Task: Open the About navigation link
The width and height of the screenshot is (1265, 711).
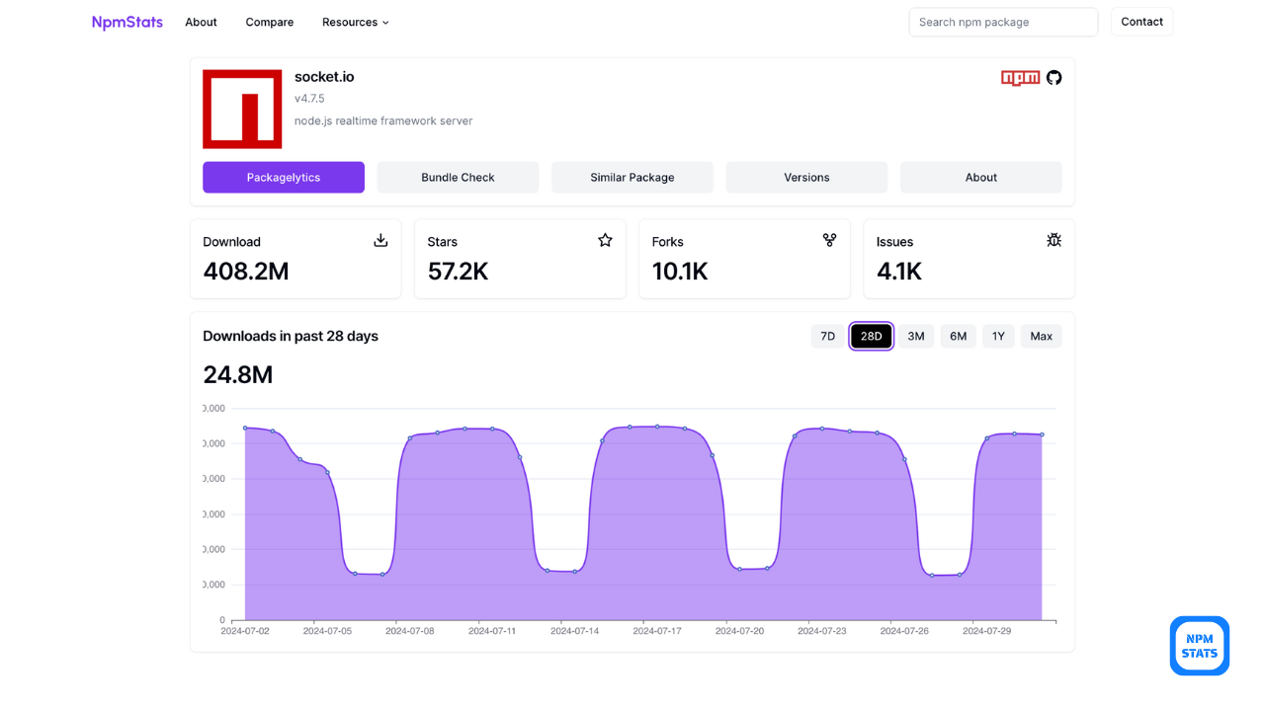Action: click(x=201, y=22)
